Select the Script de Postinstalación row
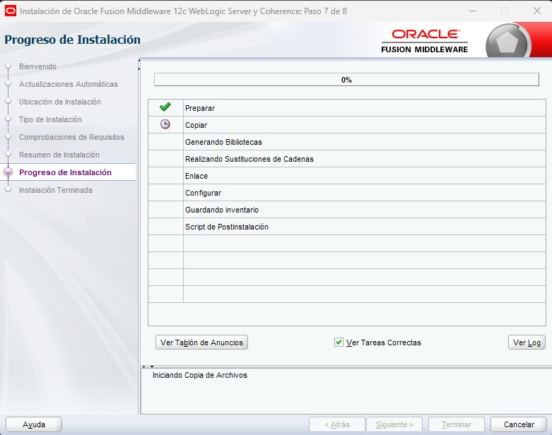This screenshot has width=552, height=435. pyautogui.click(x=347, y=227)
